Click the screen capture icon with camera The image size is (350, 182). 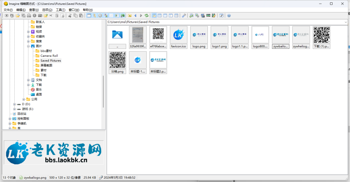203,16
